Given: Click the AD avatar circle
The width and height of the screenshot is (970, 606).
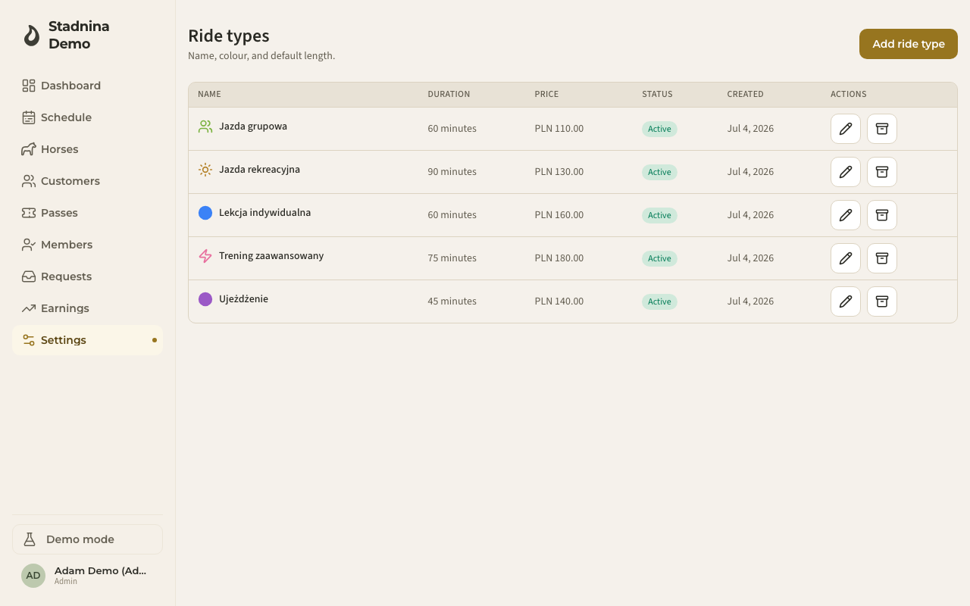Looking at the screenshot, I should pos(33,576).
